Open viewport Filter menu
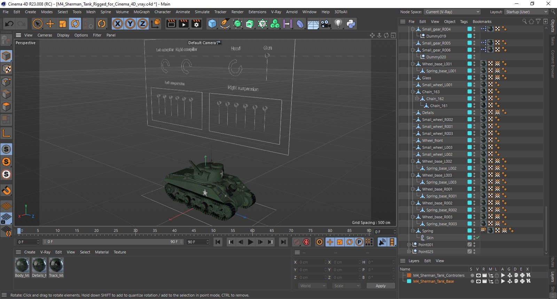 [x=97, y=35]
